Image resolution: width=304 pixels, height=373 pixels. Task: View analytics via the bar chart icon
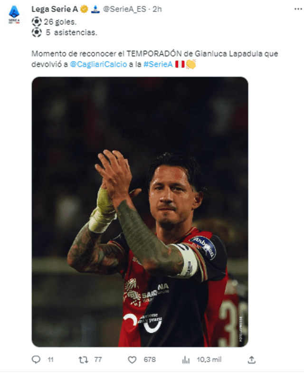click(186, 360)
